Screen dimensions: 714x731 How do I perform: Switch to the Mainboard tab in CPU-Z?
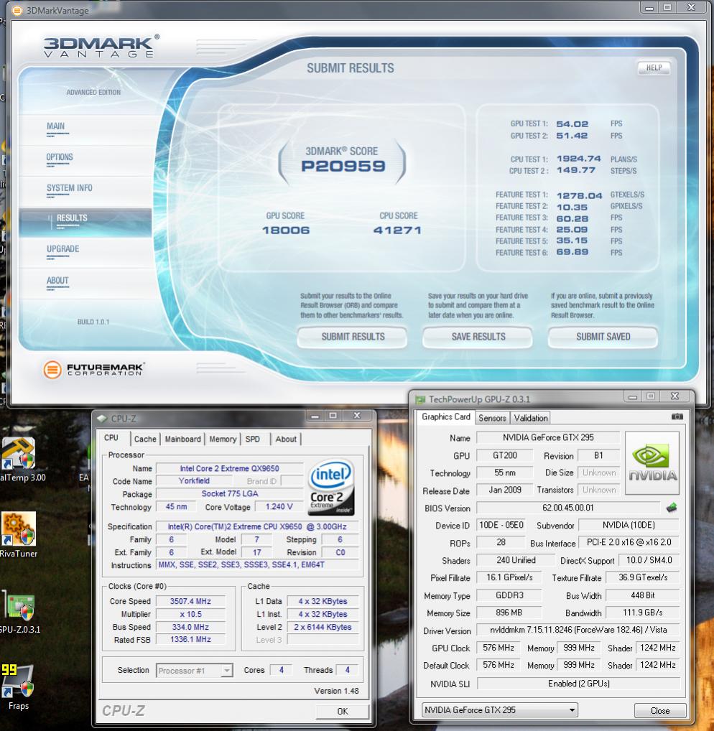[x=182, y=439]
